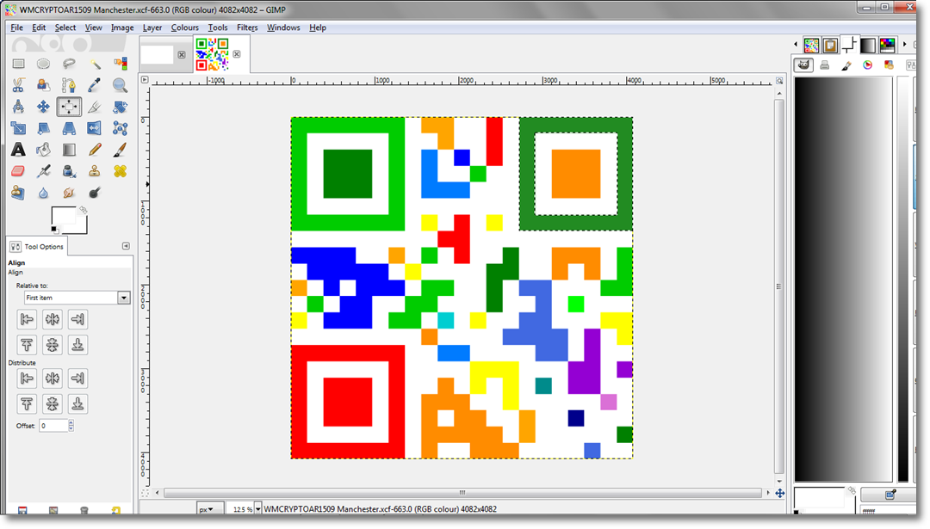Screen dimensions: 930x529
Task: Select the watercolour brush selector in dock
Action: (x=846, y=65)
